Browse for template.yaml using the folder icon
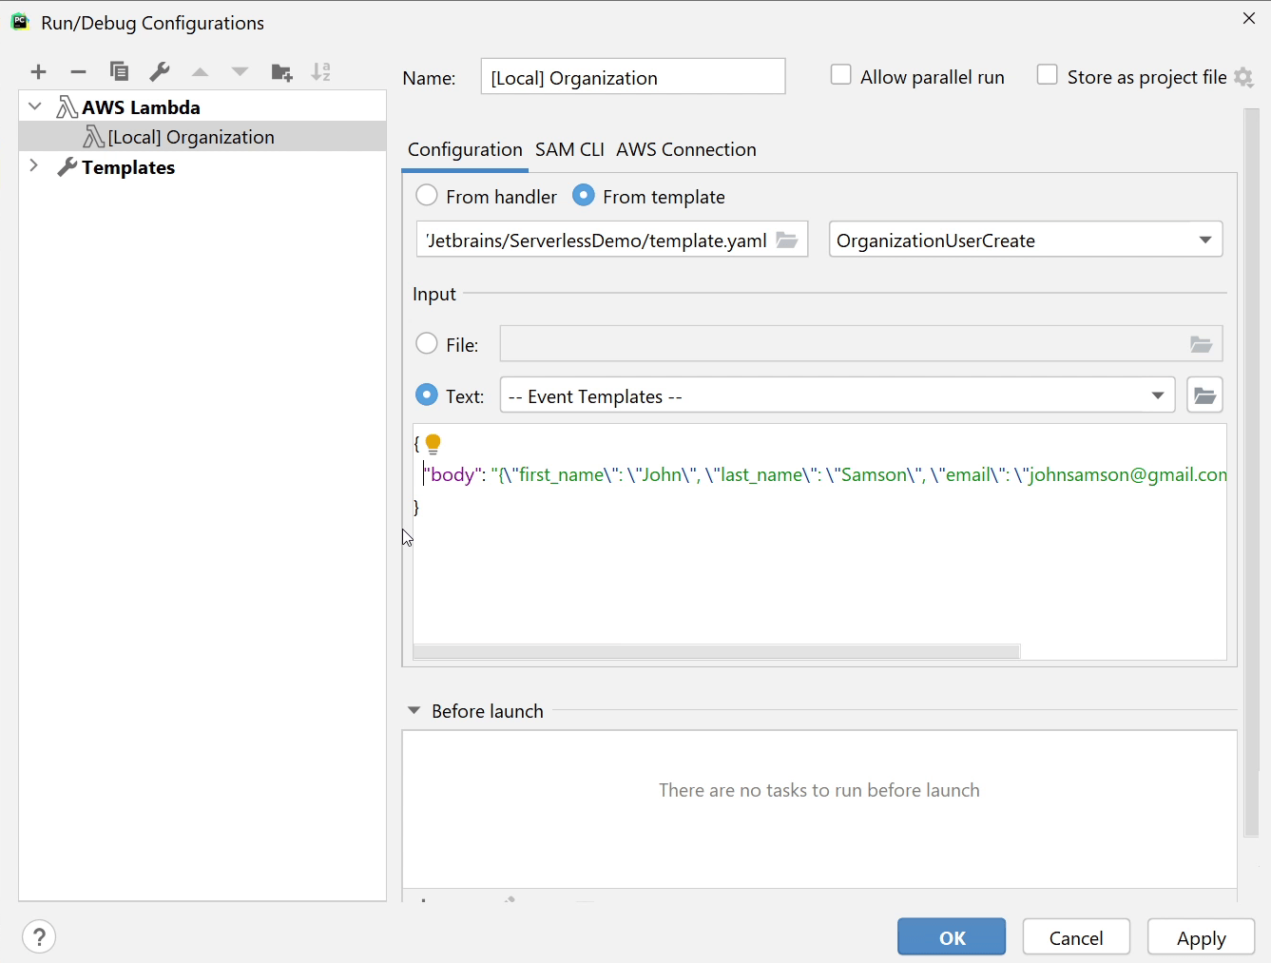 click(787, 240)
